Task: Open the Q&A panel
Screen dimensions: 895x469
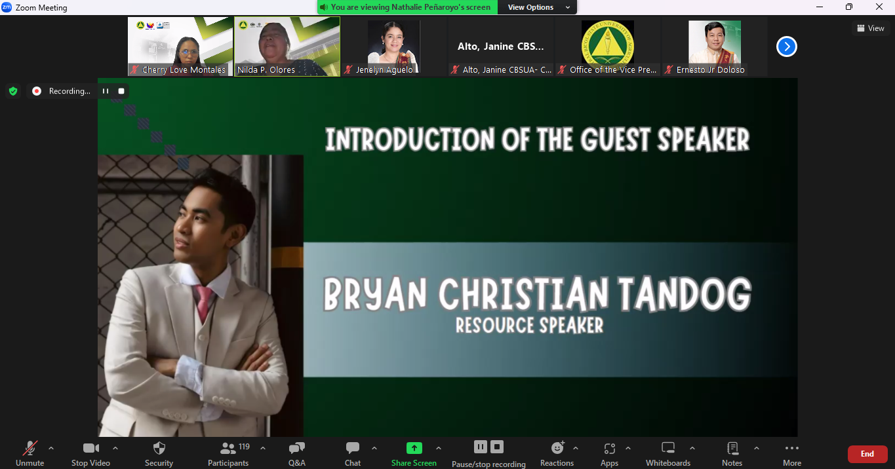Action: point(296,449)
